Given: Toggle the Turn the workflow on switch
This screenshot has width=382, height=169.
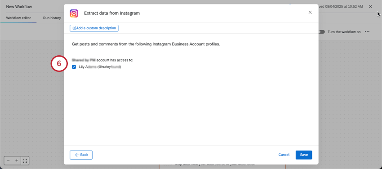Looking at the screenshot, I should click(x=322, y=32).
